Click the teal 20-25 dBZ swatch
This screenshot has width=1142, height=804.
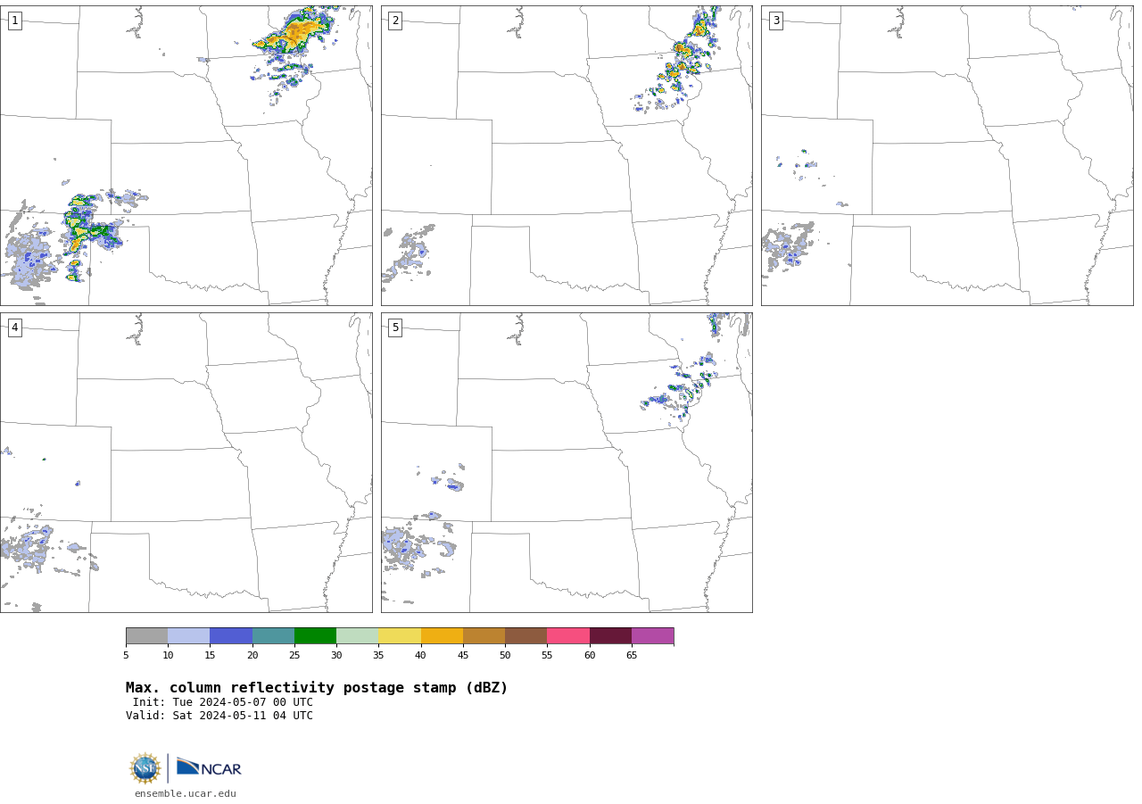point(273,636)
